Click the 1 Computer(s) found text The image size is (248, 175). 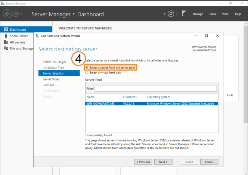(x=98, y=135)
